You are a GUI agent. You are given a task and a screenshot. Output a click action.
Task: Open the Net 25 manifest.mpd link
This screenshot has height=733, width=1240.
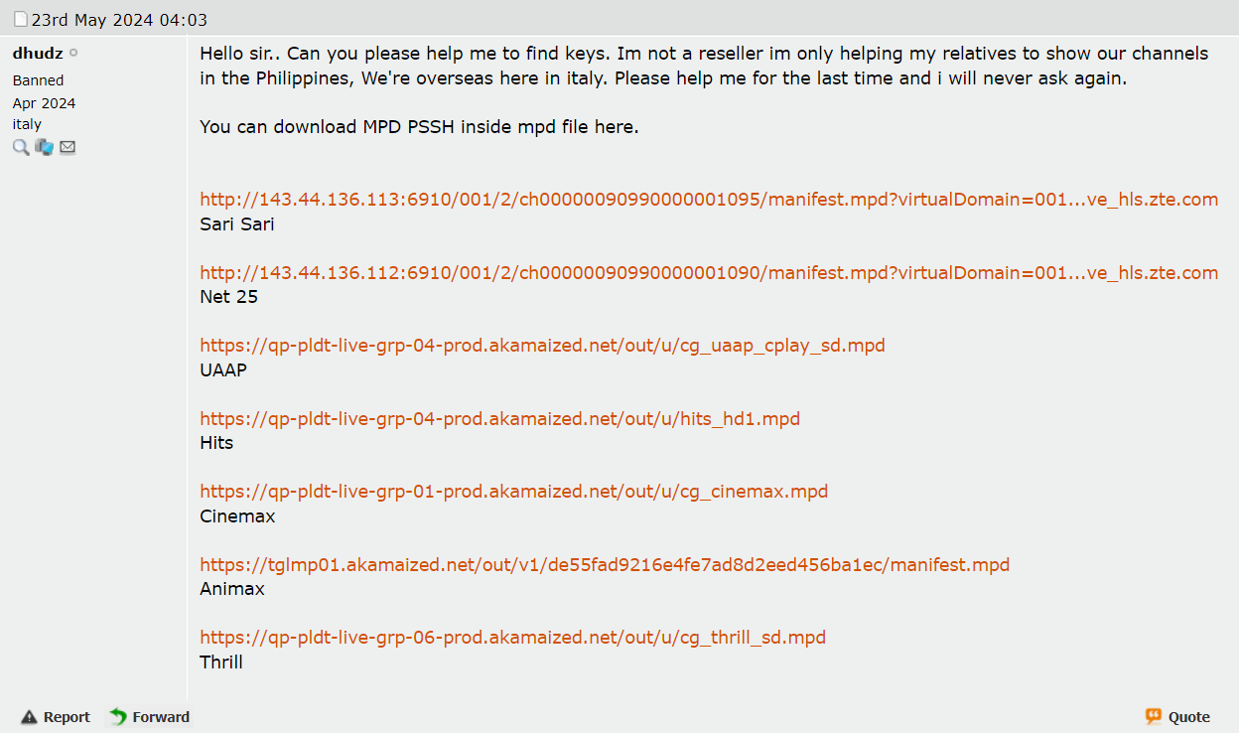708,273
